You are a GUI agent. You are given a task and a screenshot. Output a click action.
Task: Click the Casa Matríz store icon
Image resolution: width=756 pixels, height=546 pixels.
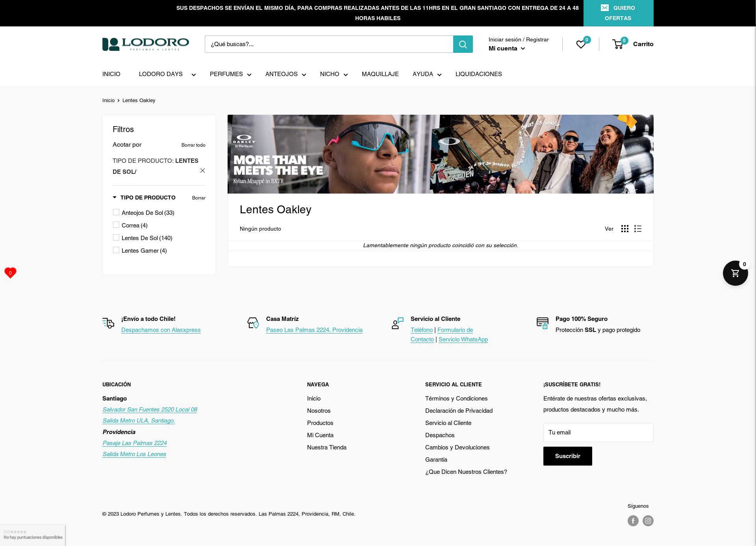click(x=253, y=323)
